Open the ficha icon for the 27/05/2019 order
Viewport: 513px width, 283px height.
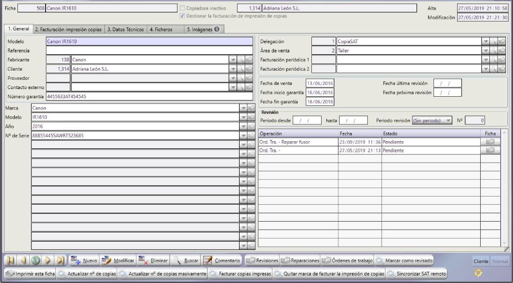(x=490, y=150)
